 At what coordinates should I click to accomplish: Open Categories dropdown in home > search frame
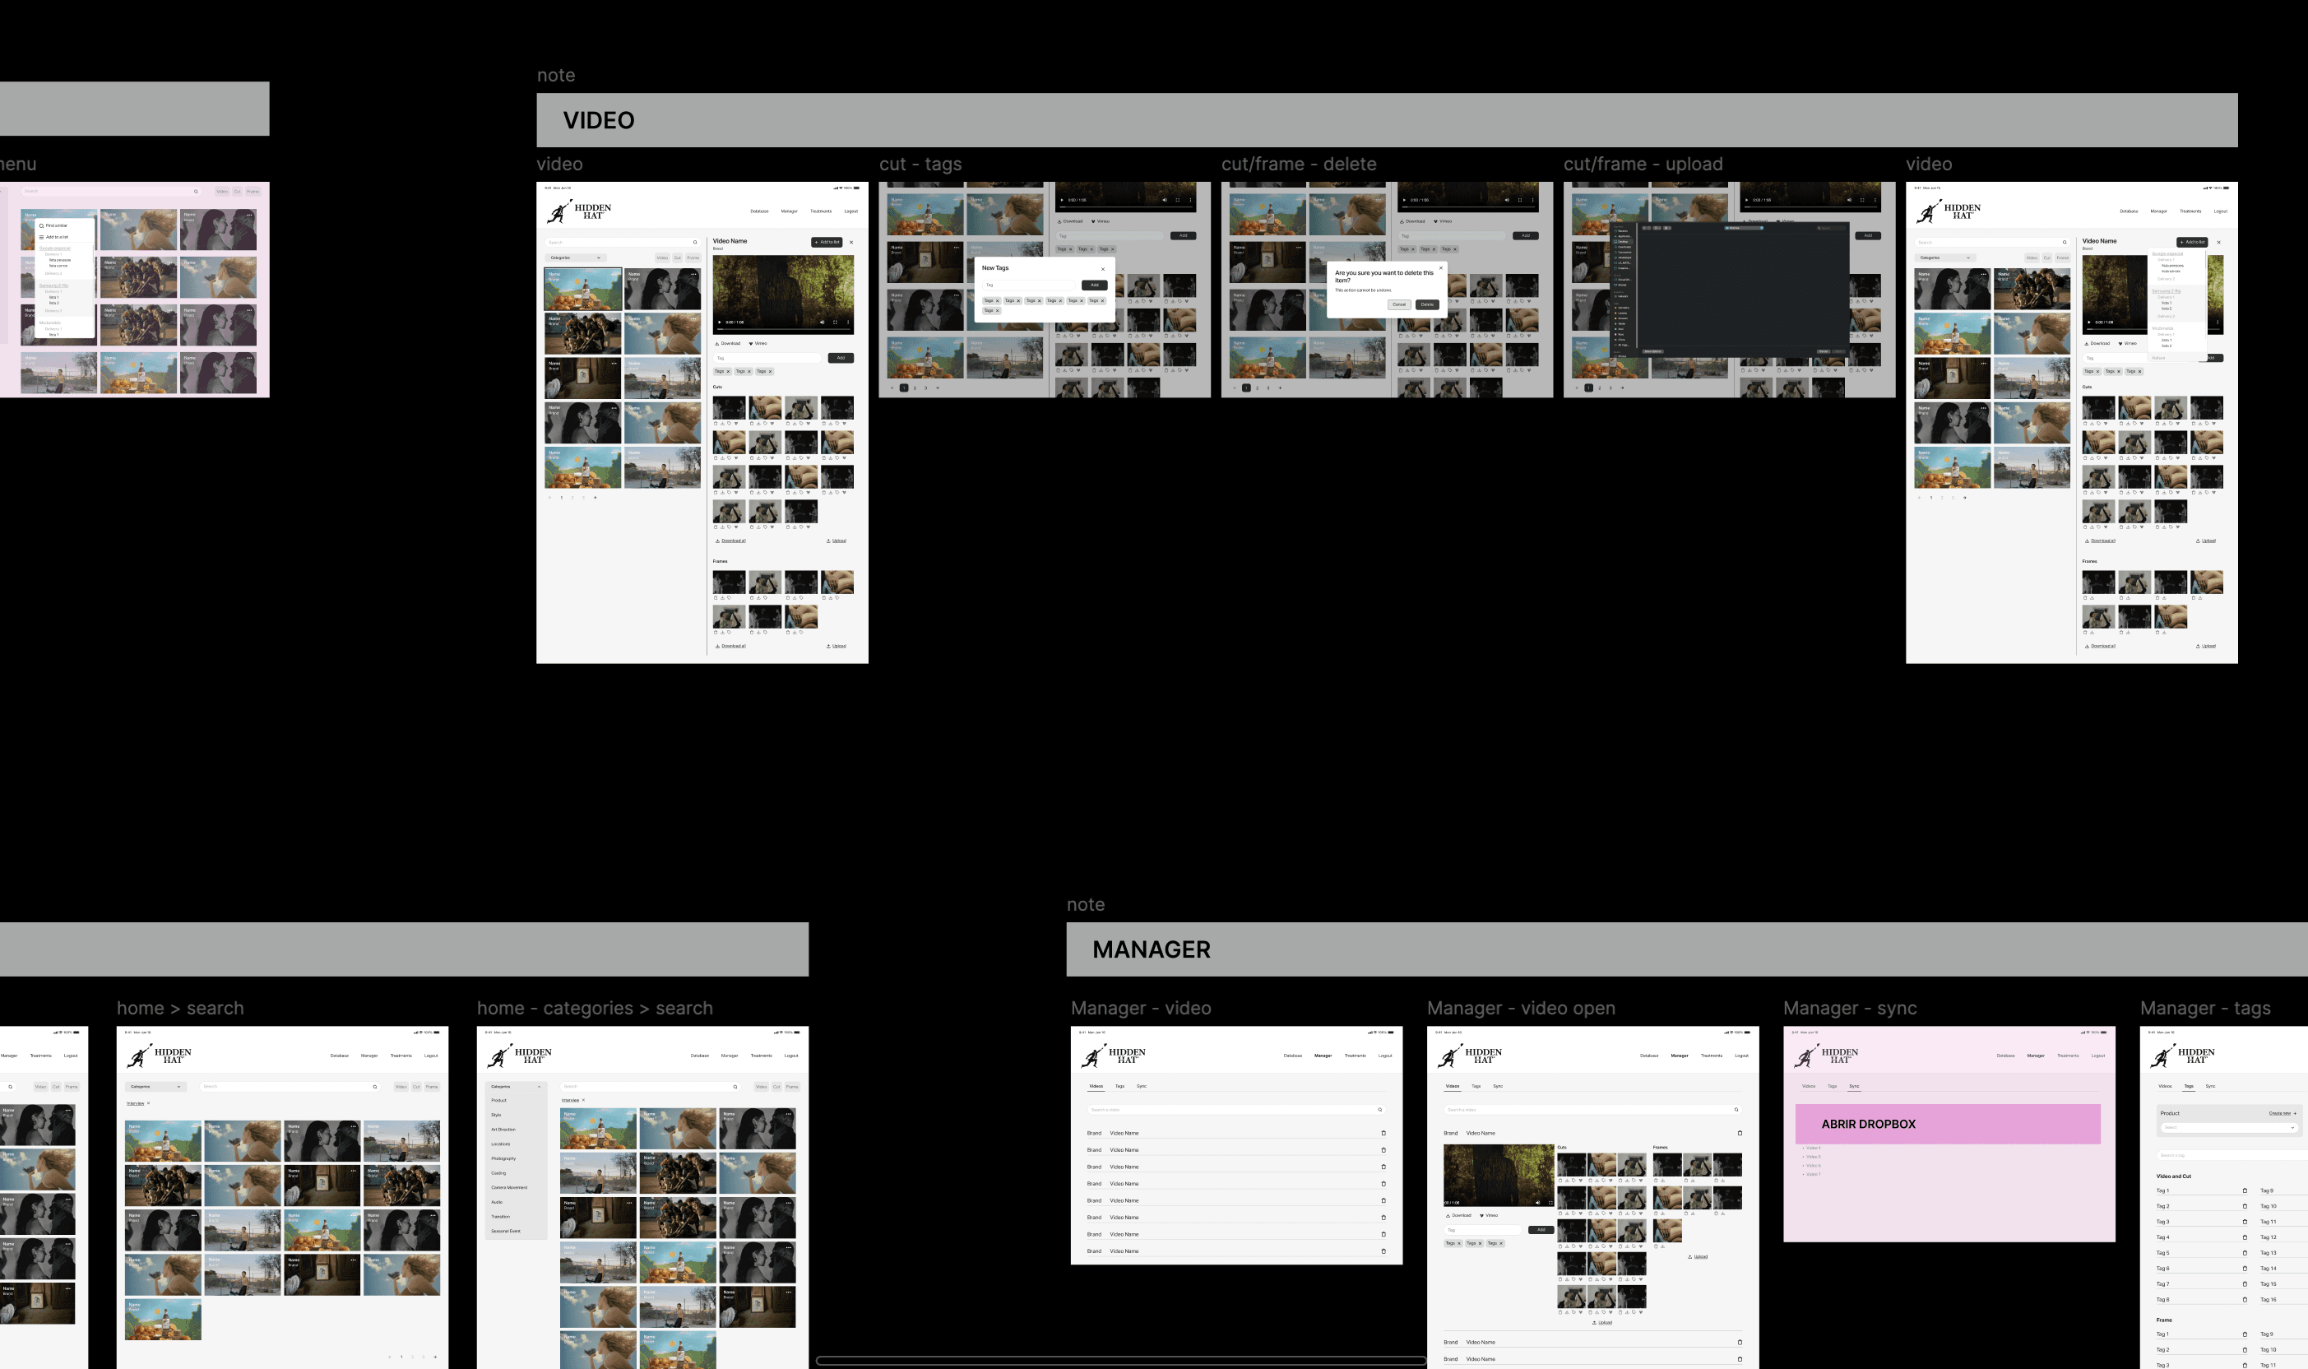click(155, 1087)
